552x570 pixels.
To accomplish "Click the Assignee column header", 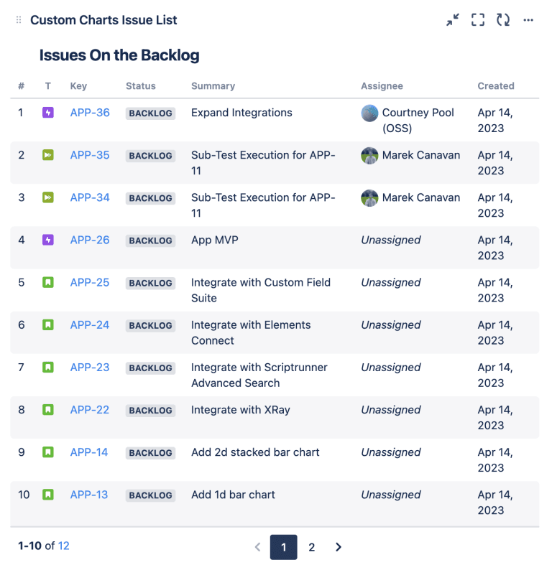I will coord(382,86).
